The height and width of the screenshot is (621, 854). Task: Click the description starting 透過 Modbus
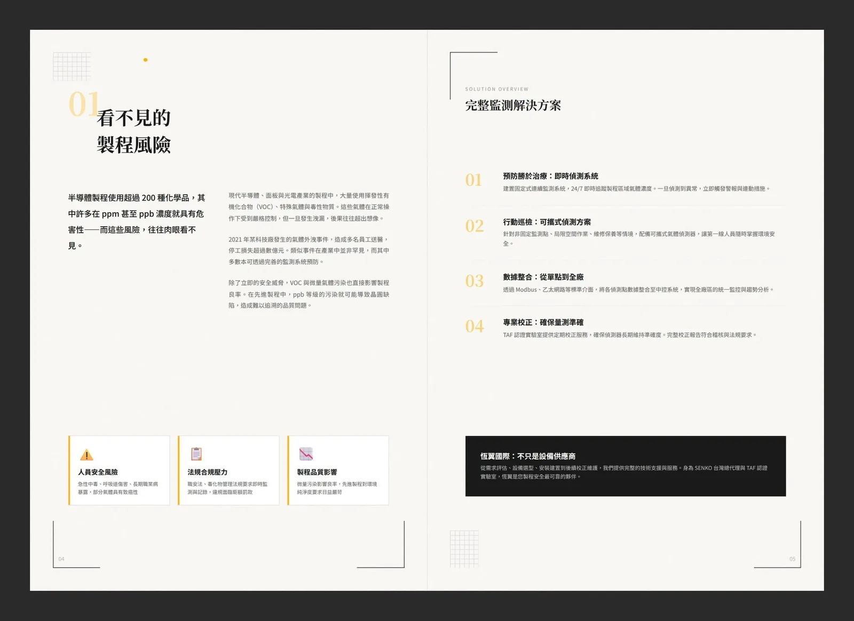(x=638, y=290)
